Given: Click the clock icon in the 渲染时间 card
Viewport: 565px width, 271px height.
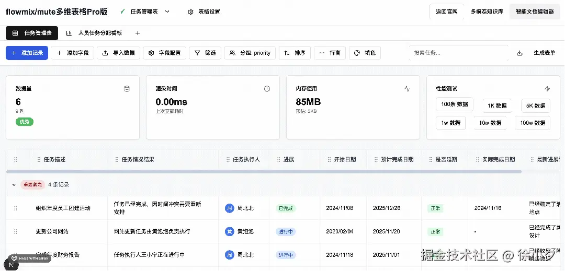Looking at the screenshot, I should 267,89.
